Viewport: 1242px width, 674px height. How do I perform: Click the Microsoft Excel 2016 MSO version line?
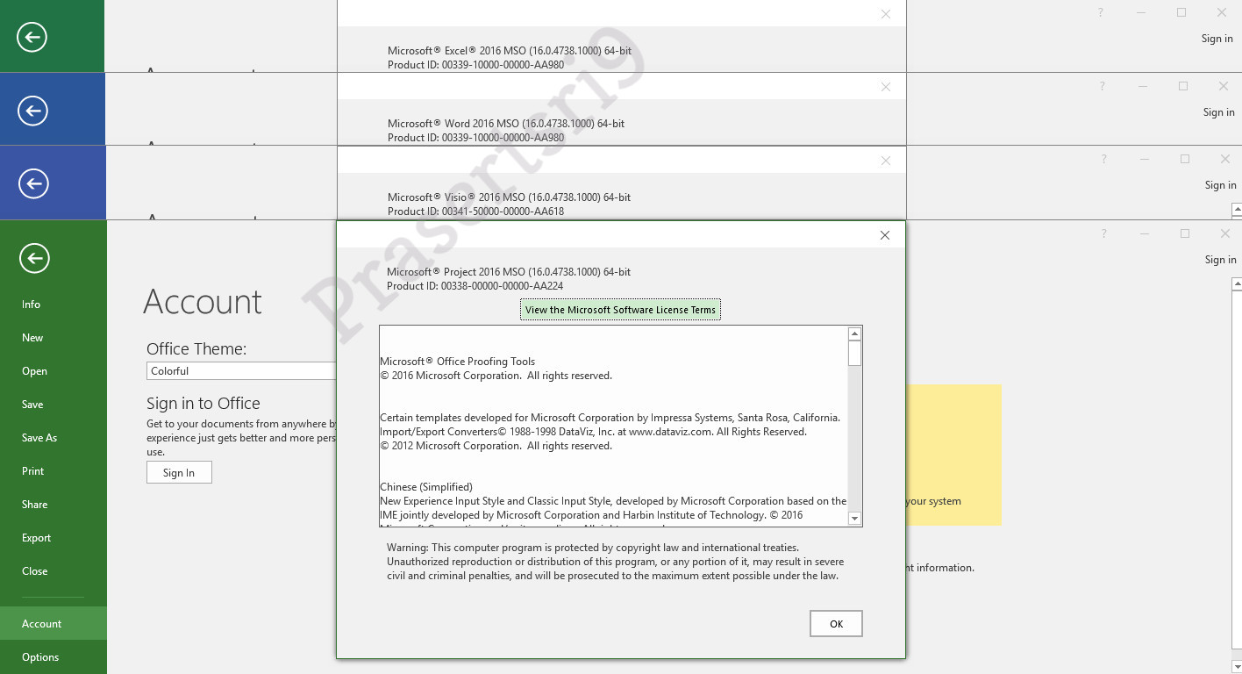tap(510, 51)
